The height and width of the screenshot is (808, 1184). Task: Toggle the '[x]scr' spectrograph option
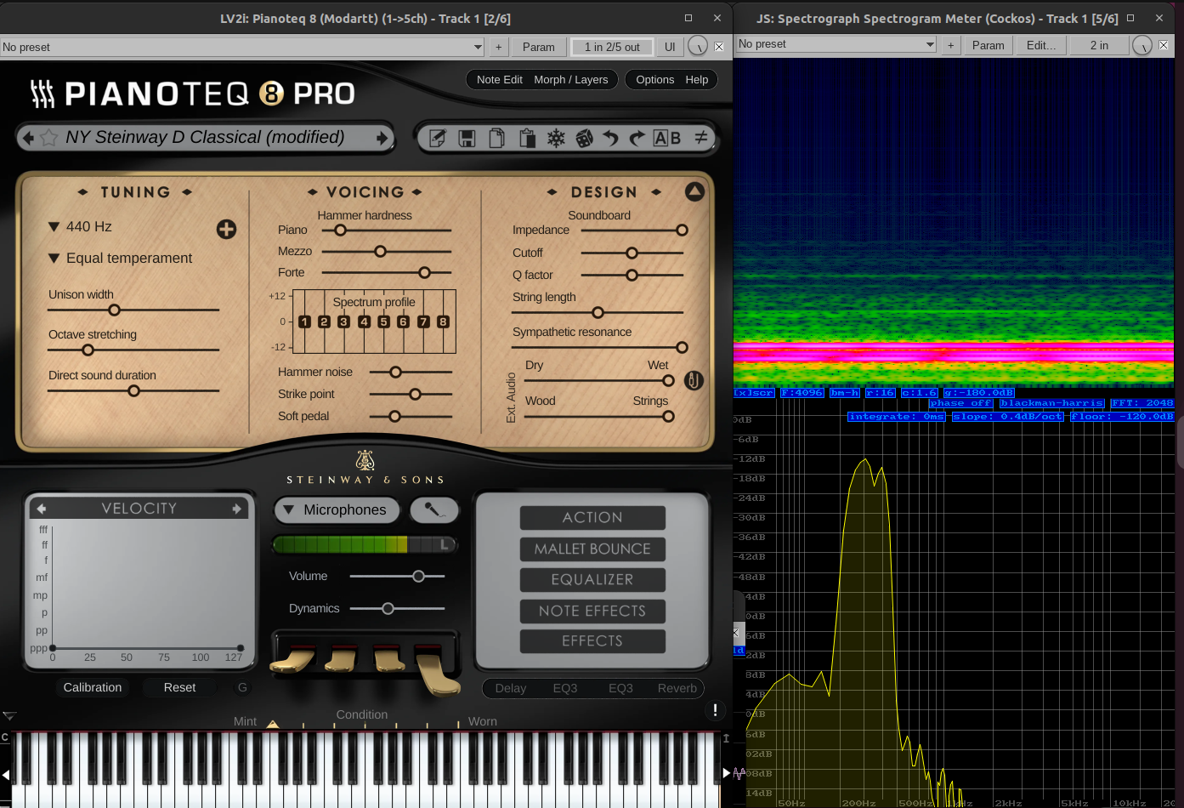pyautogui.click(x=755, y=392)
